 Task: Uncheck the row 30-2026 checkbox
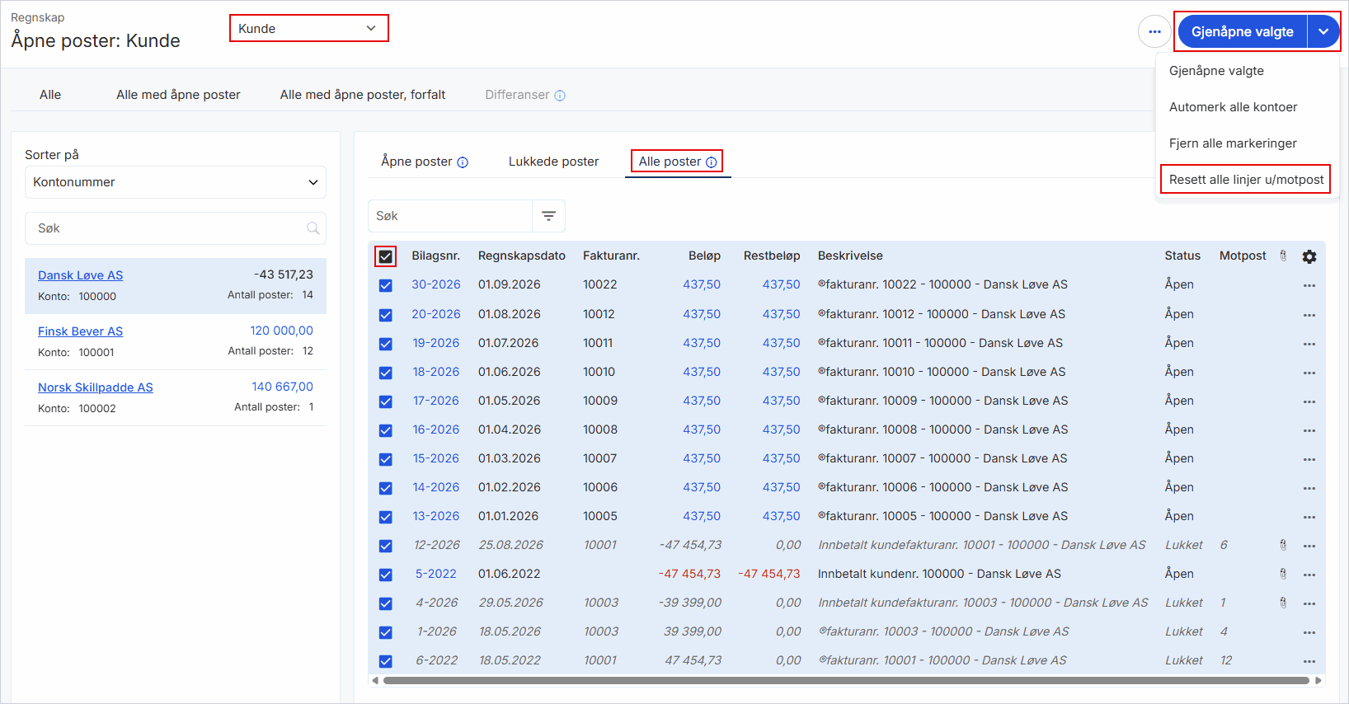click(385, 285)
